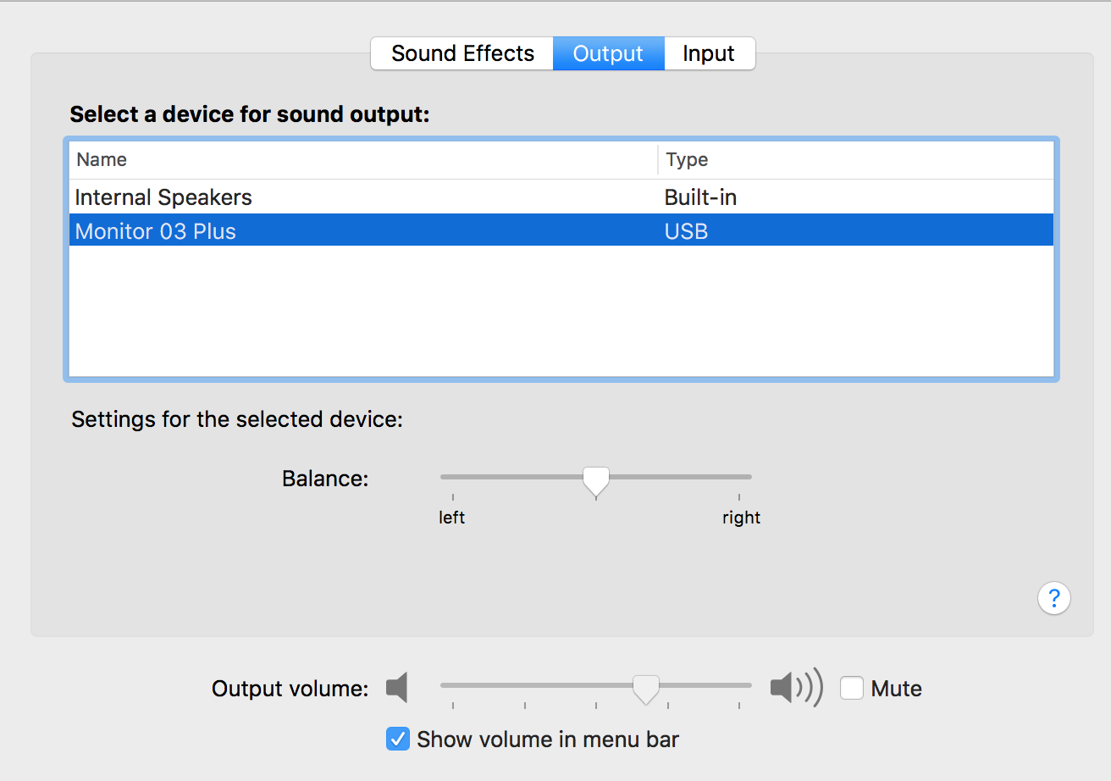Viewport: 1111px width, 781px height.
Task: Select Internal Speakers as the output device
Action: (163, 197)
